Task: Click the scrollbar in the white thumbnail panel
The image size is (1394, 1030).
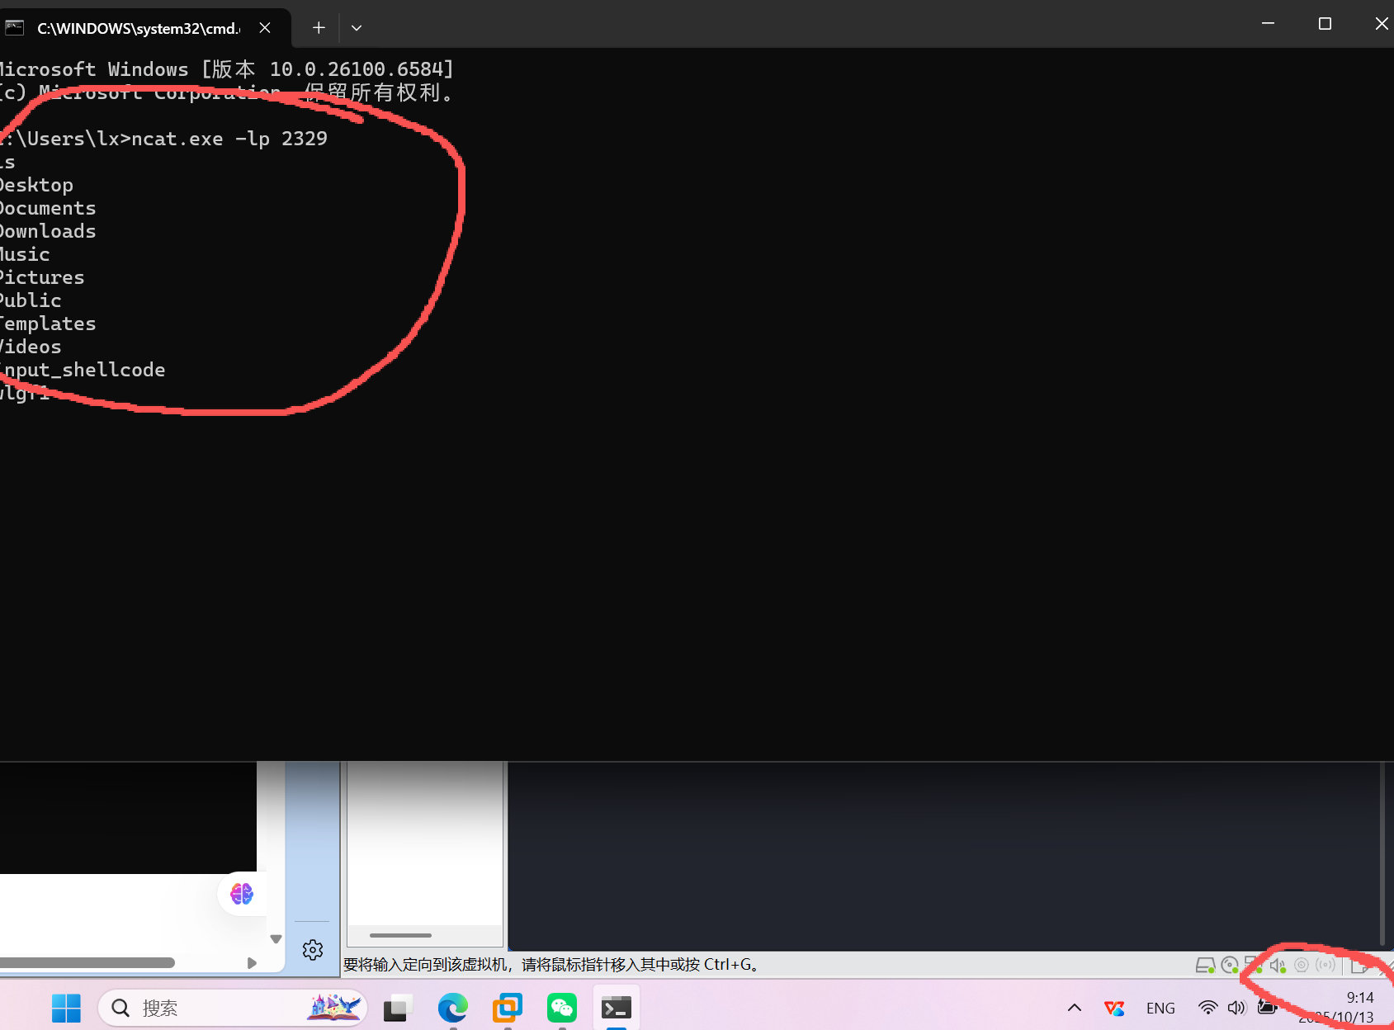Action: [400, 935]
